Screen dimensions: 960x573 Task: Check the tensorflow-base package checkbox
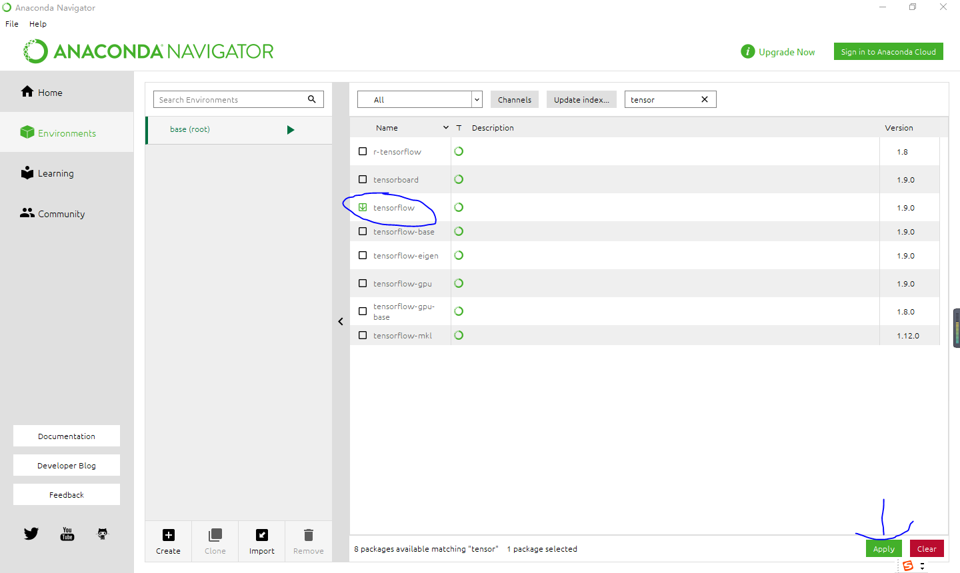coord(363,231)
